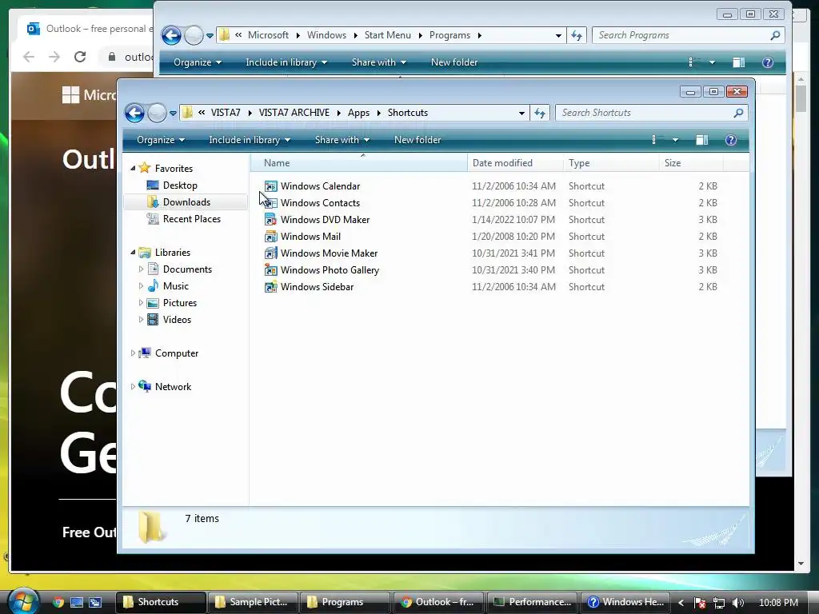This screenshot has width=819, height=614.
Task: Click the Help icon in the Programs window
Action: (767, 62)
